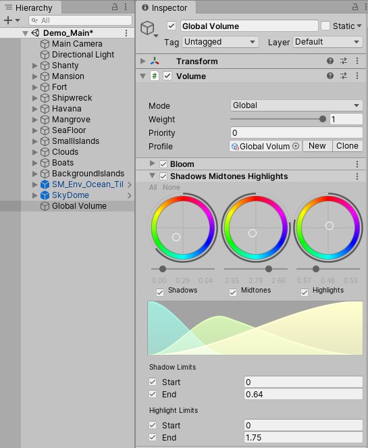This screenshot has width=368, height=448.
Task: Uncheck the Highlights override checkbox
Action: click(x=305, y=293)
